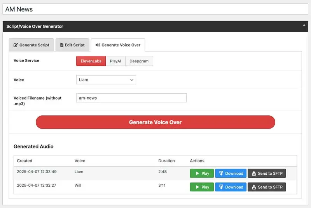Choose Deepgram as voice service

[139, 61]
